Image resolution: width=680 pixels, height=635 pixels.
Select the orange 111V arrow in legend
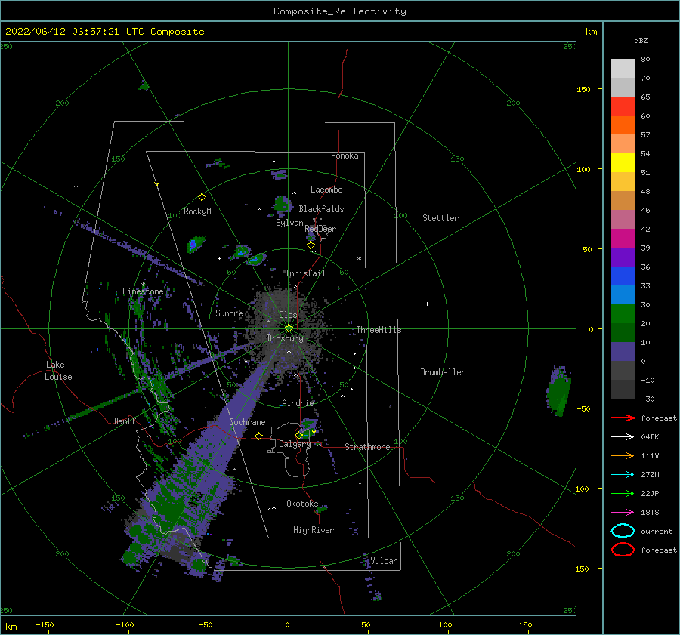click(x=623, y=455)
